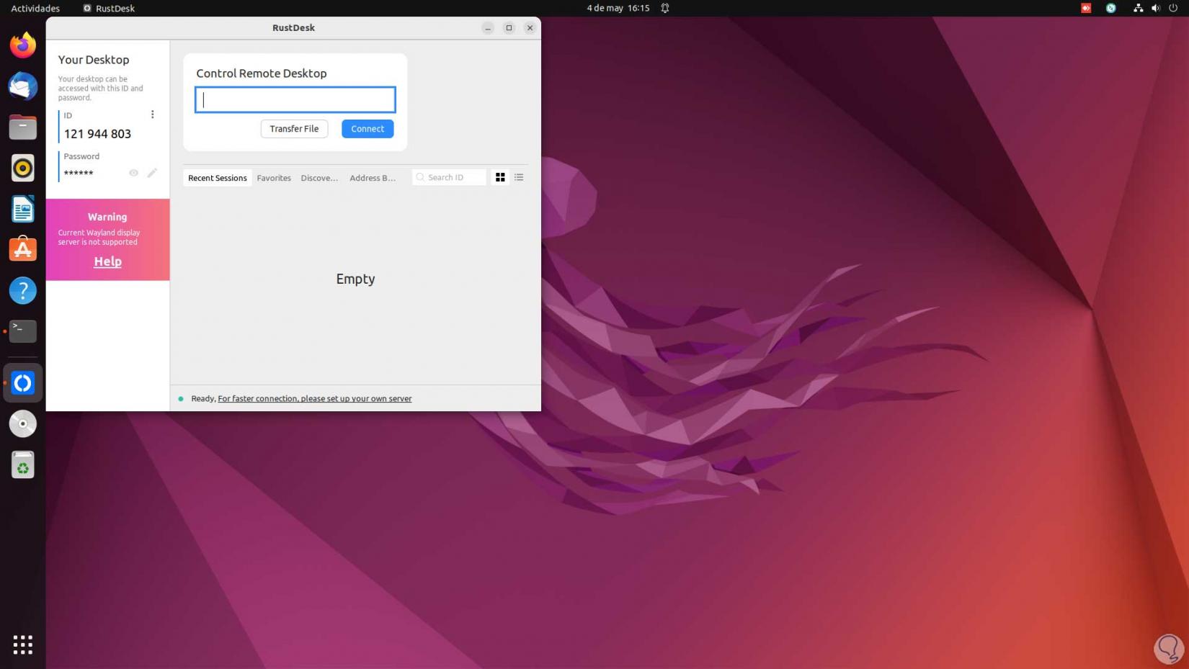1189x669 pixels.
Task: Show Applications grid in the dock
Action: (23, 645)
